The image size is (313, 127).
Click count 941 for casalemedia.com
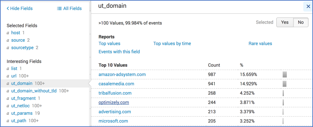[x=212, y=84]
